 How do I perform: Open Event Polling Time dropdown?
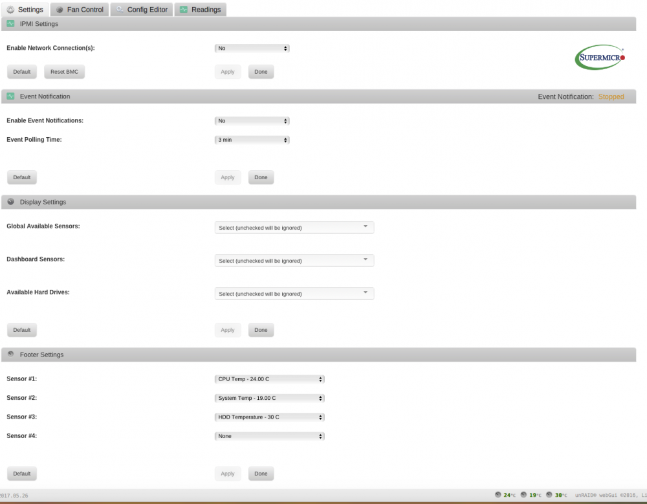point(252,140)
